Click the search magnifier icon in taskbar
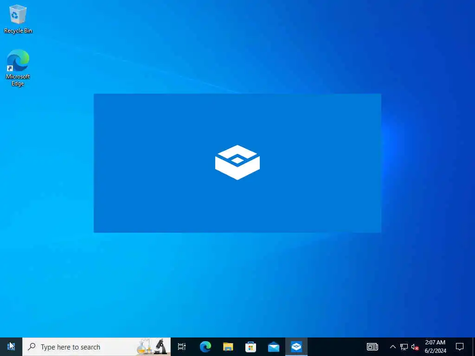 click(32, 347)
